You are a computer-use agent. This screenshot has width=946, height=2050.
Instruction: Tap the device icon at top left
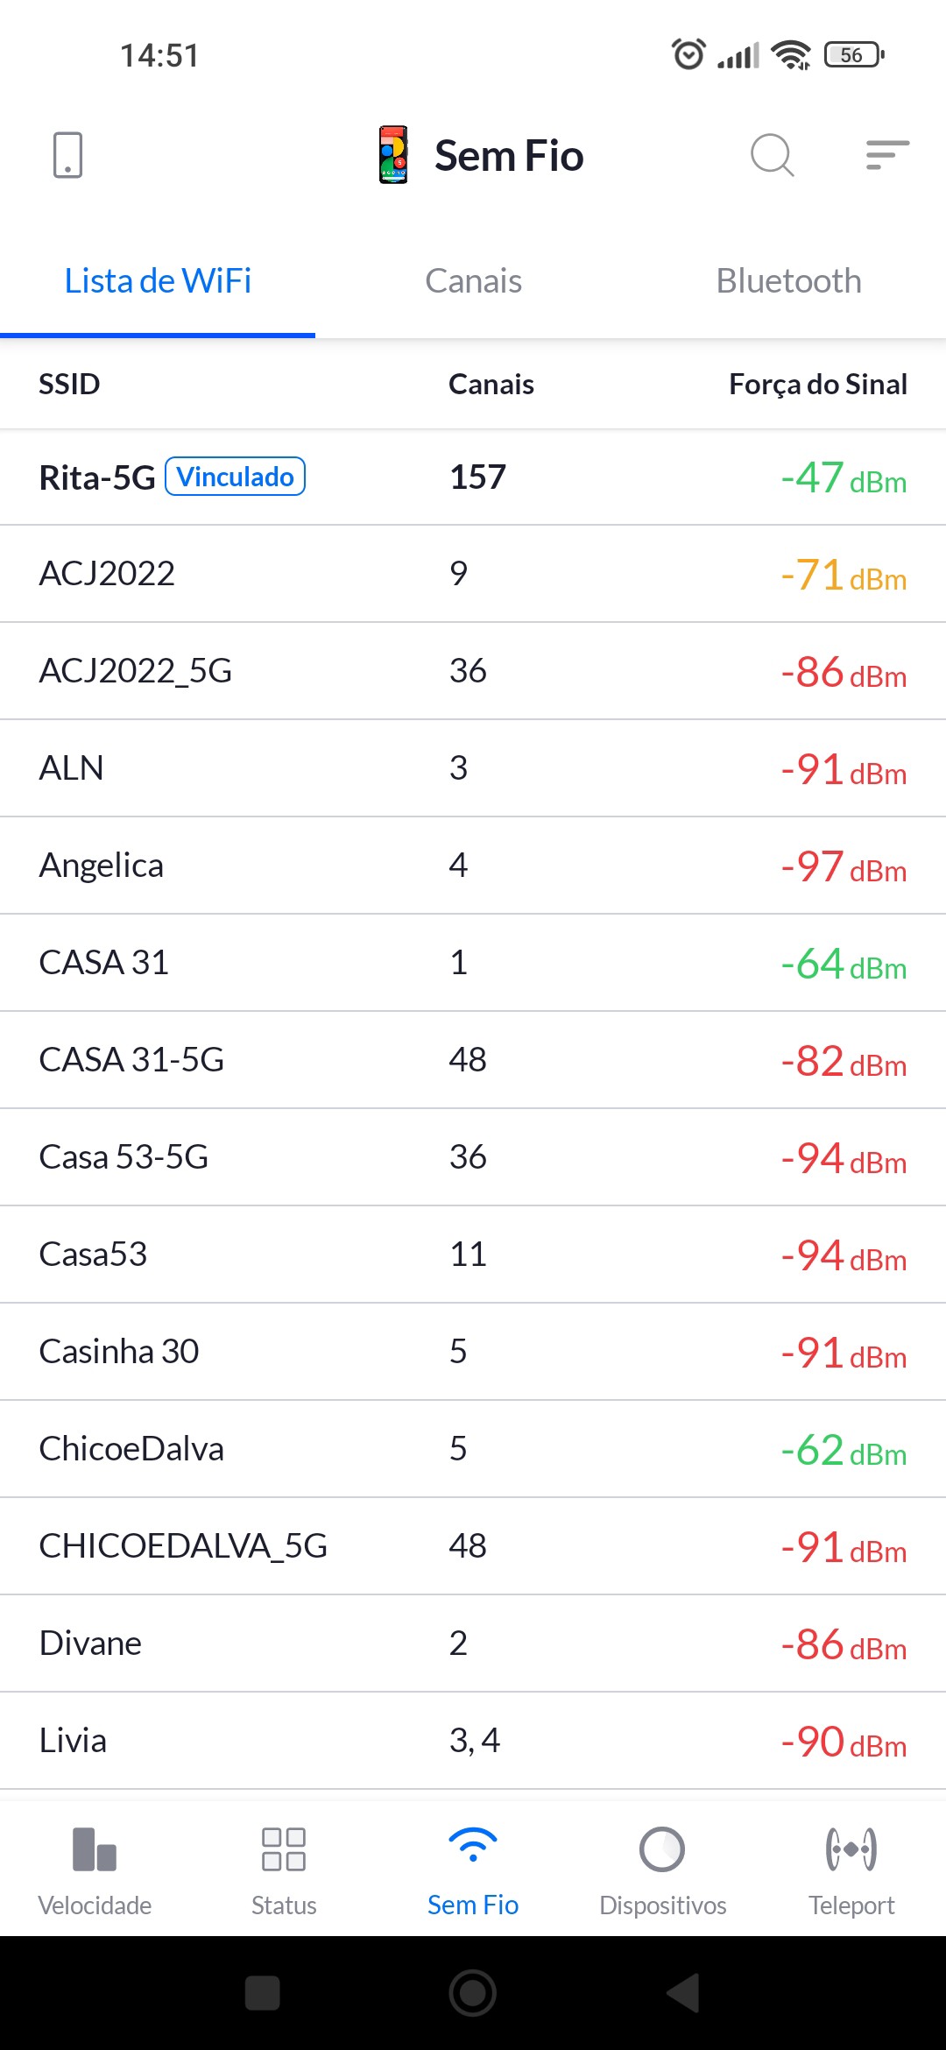67,155
